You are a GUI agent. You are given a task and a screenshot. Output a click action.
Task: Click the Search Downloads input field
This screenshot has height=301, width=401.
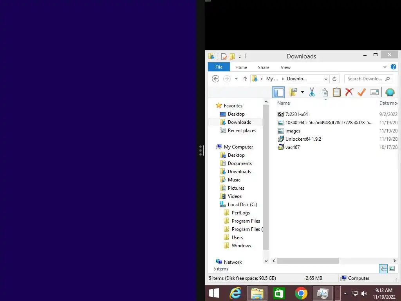(368, 79)
